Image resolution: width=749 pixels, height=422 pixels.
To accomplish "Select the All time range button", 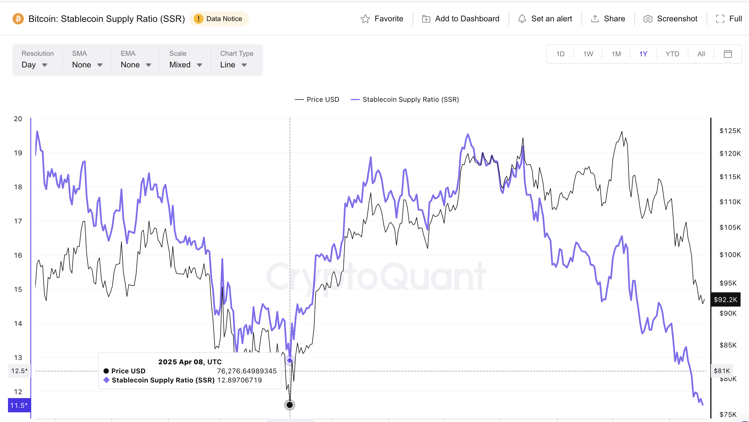I will pyautogui.click(x=701, y=54).
